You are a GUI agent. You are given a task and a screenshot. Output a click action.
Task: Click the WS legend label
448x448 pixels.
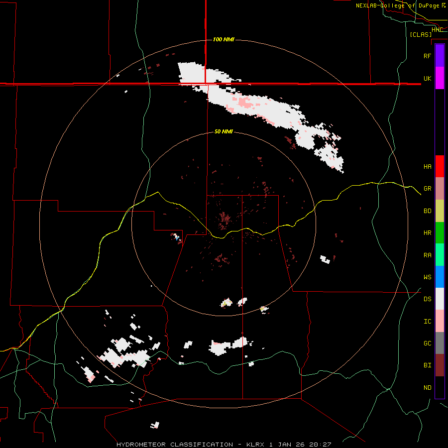click(x=427, y=277)
